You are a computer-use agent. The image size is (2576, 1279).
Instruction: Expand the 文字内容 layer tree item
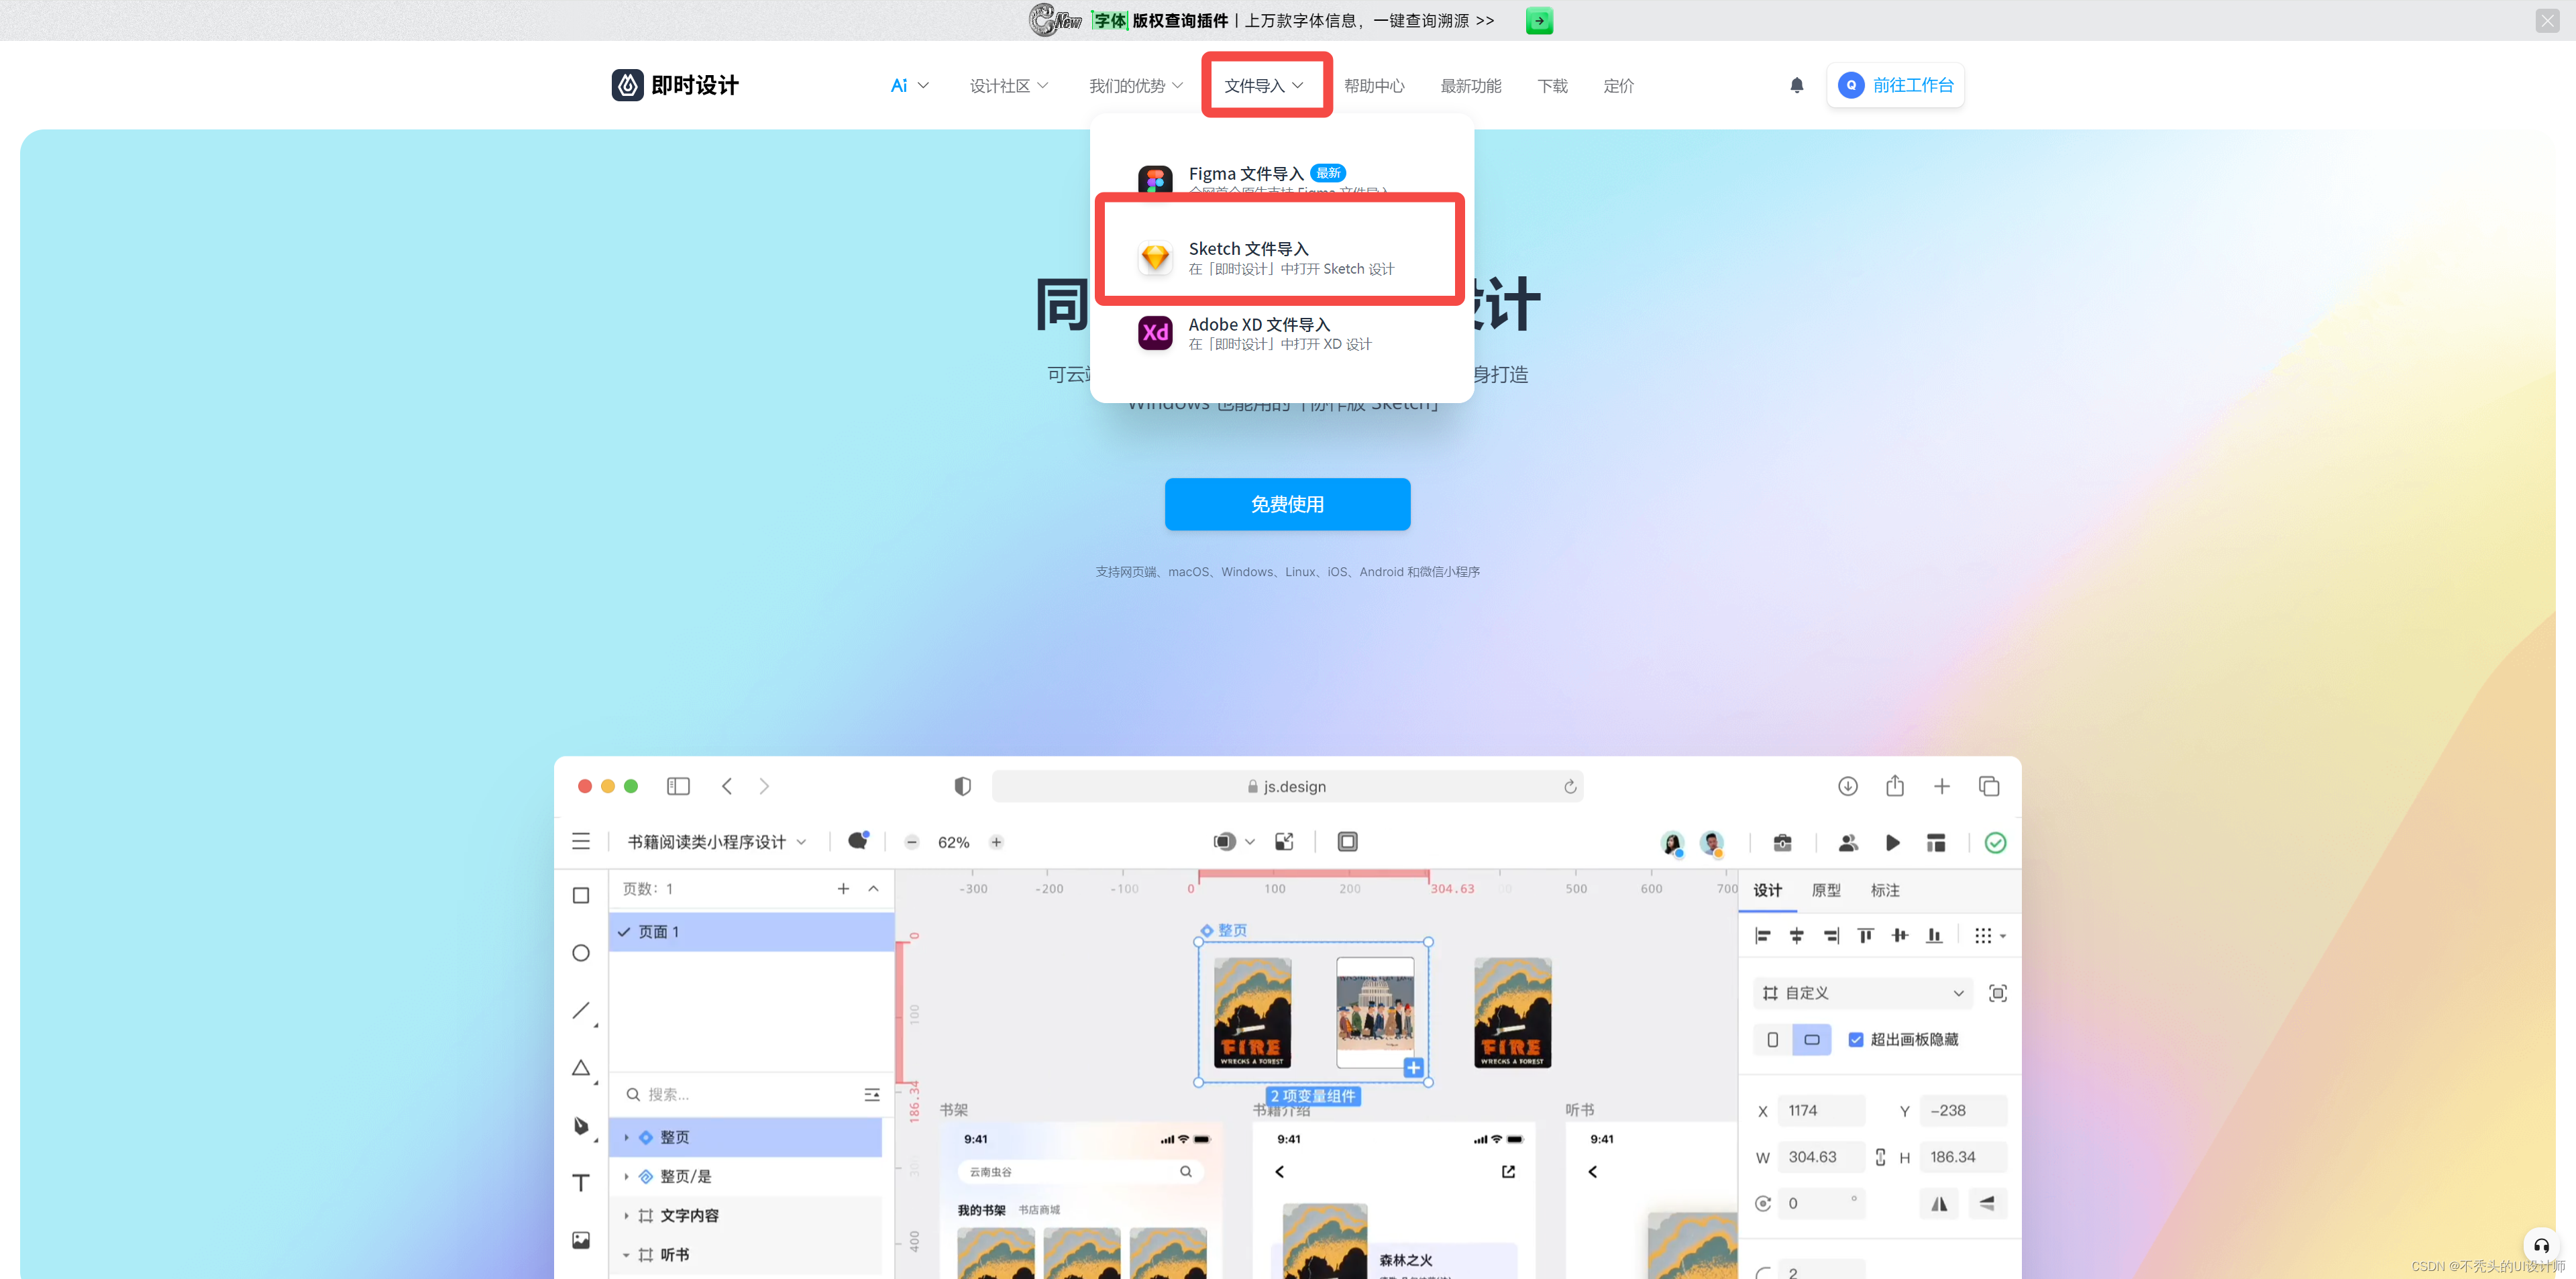tap(626, 1216)
